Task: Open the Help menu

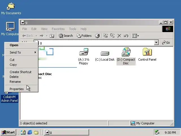Action: [84, 29]
